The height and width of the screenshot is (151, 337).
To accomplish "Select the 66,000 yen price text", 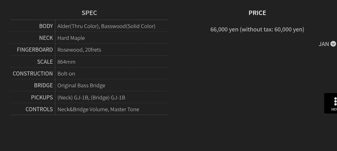I will [257, 30].
